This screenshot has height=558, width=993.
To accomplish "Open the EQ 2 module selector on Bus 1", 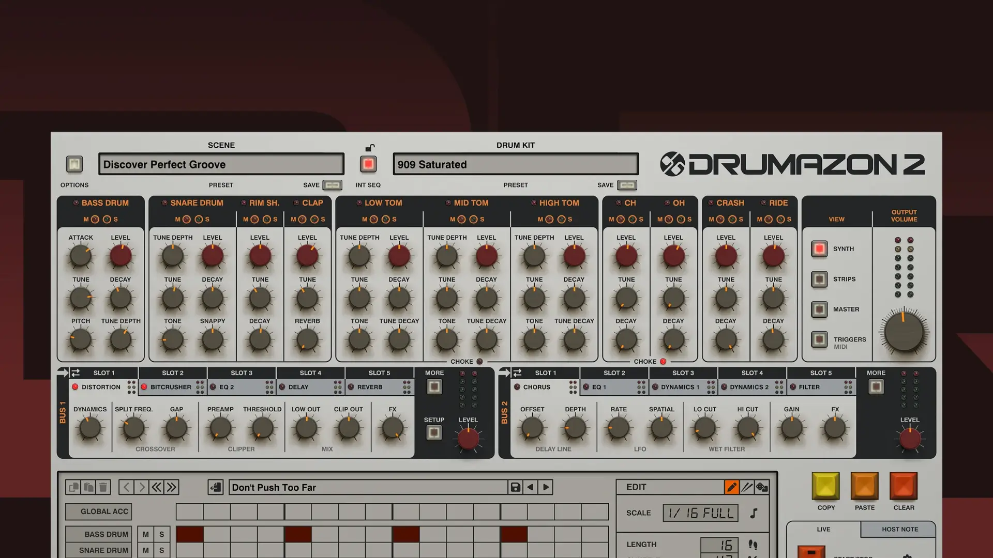I will click(227, 387).
